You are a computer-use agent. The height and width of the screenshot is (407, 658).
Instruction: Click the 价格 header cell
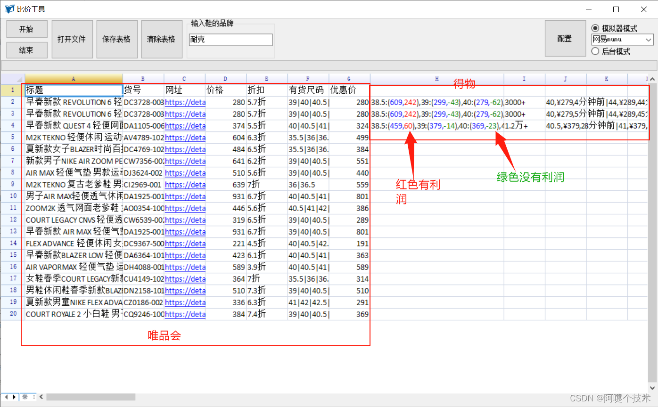pos(226,90)
